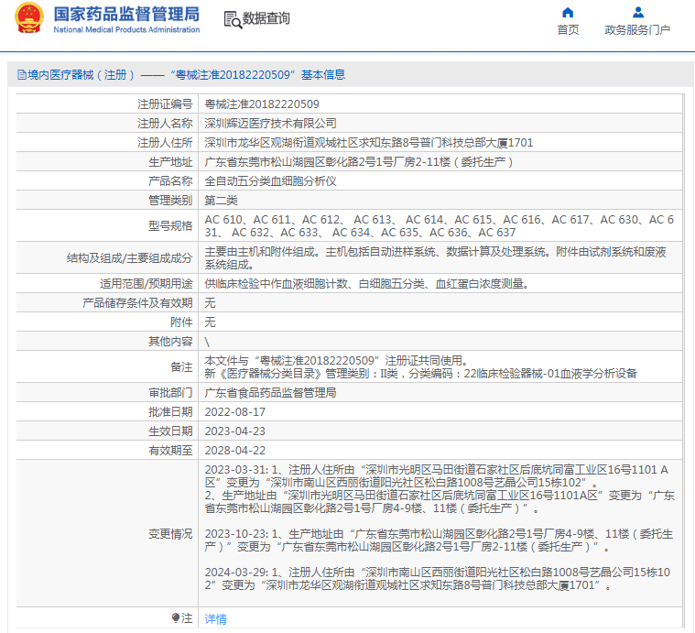Click the 生产地址 value in Dongguan

click(x=359, y=162)
